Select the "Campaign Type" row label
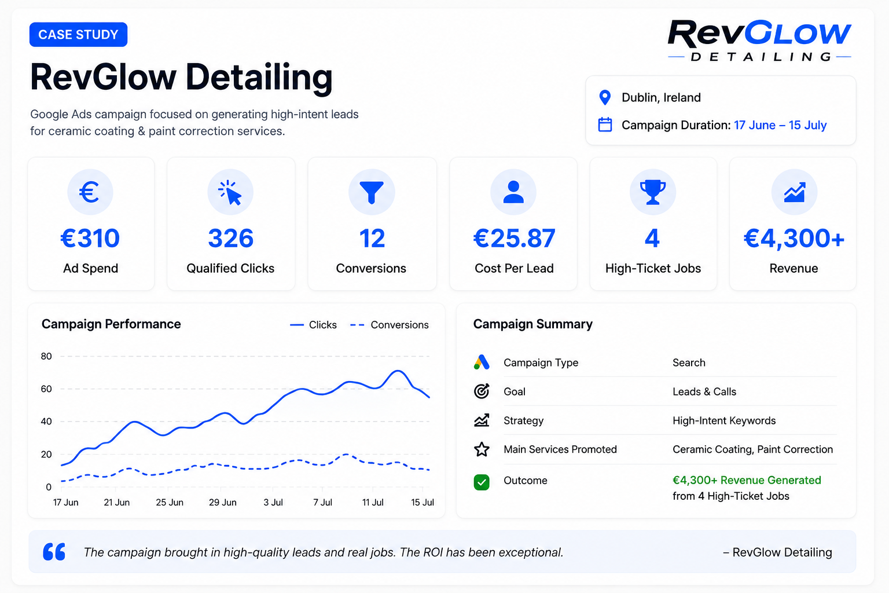 tap(541, 363)
